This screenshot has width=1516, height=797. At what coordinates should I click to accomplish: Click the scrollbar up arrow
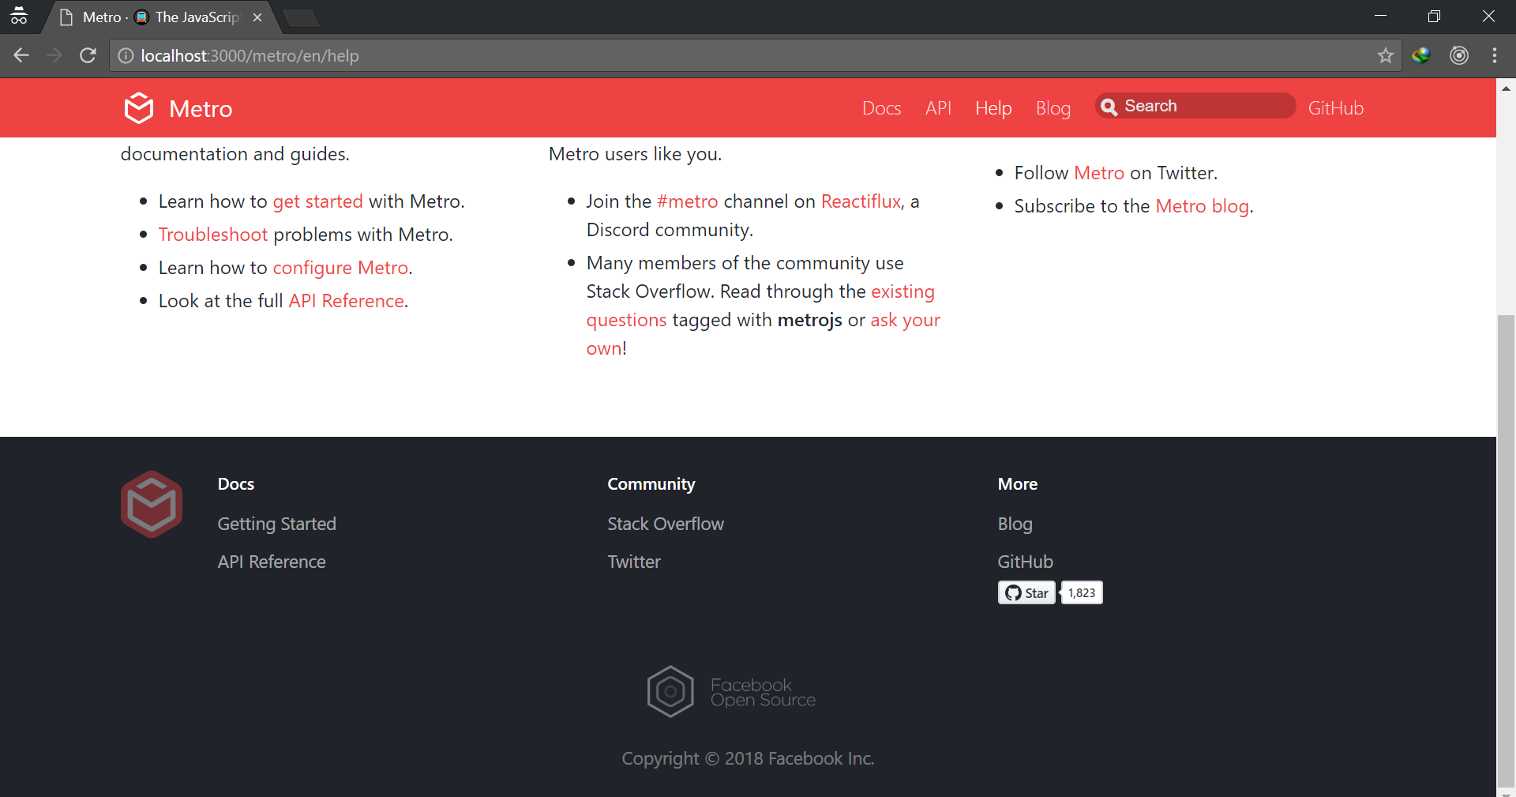point(1507,88)
